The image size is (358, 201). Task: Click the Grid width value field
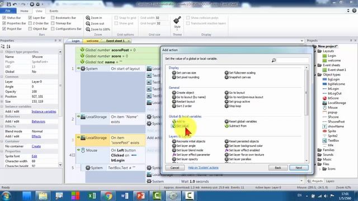click(x=162, y=18)
